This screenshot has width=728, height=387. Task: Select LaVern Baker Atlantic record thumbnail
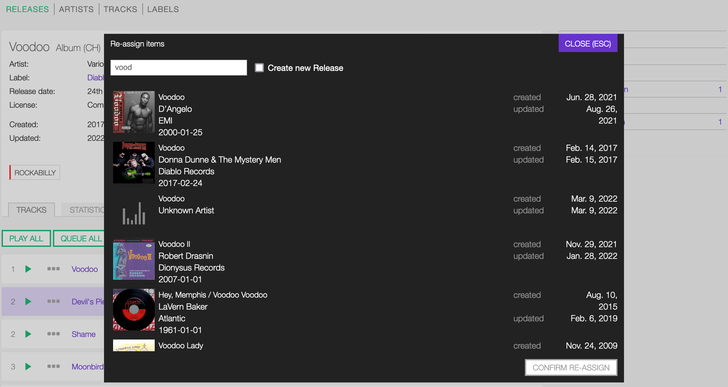click(134, 310)
